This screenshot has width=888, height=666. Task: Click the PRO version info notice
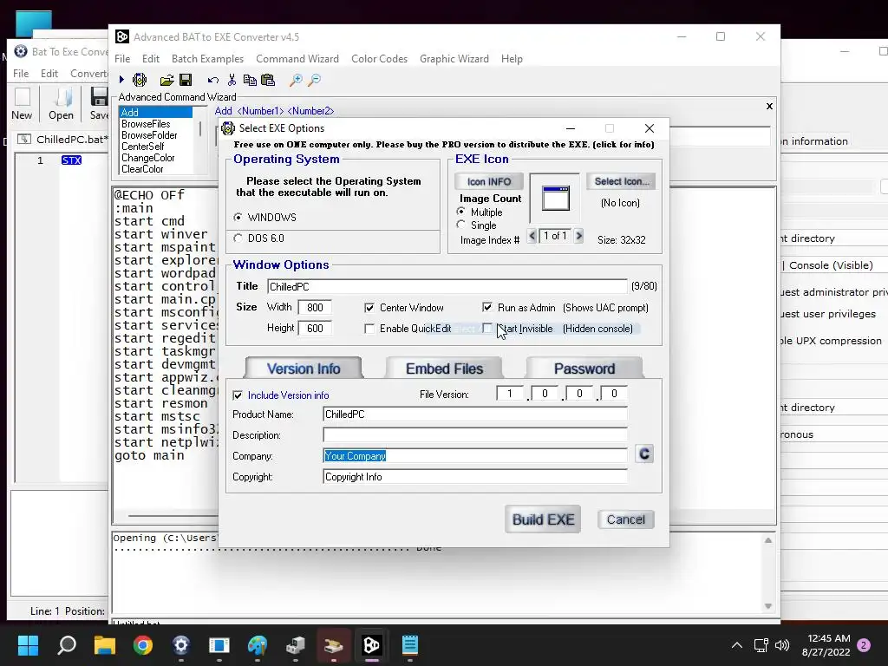[444, 145]
